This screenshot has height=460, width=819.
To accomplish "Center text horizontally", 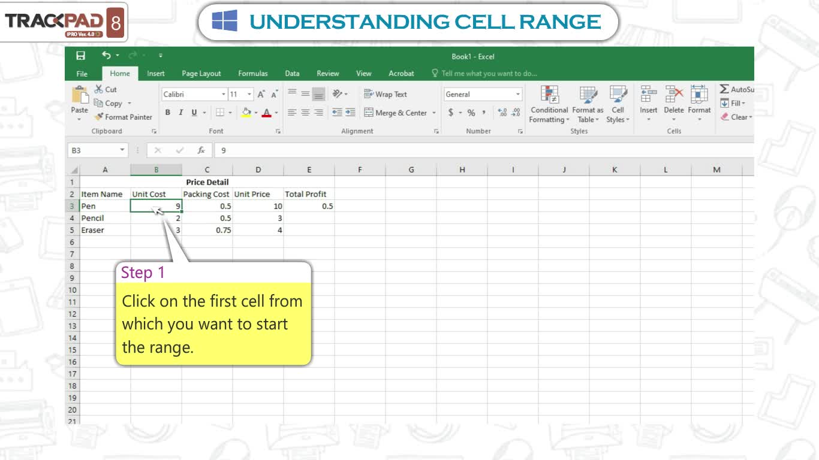I will click(x=306, y=113).
